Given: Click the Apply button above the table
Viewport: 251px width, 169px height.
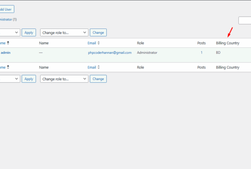Looking at the screenshot, I should click(x=28, y=32).
